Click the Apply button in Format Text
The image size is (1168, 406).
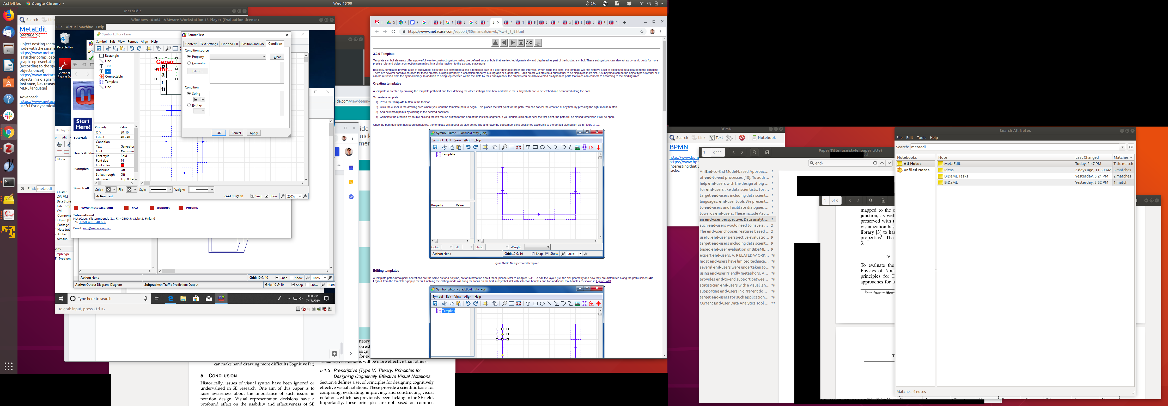click(253, 133)
